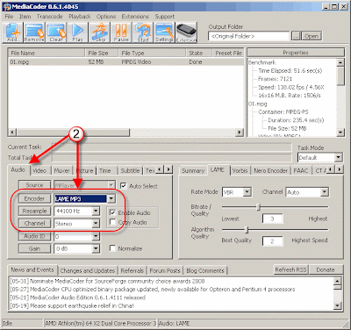Click the Algorithm Quality slider handle
351x330 pixels.
click(x=247, y=230)
